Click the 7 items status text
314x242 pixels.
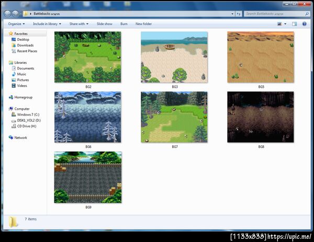point(31,219)
